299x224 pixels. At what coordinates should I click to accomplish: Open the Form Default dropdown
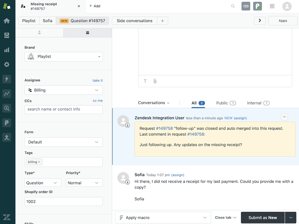(63, 142)
